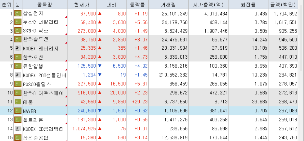The width and height of the screenshot is (304, 141).
Task: Click the blue down arrow for 유한양행
Action: [100, 66]
